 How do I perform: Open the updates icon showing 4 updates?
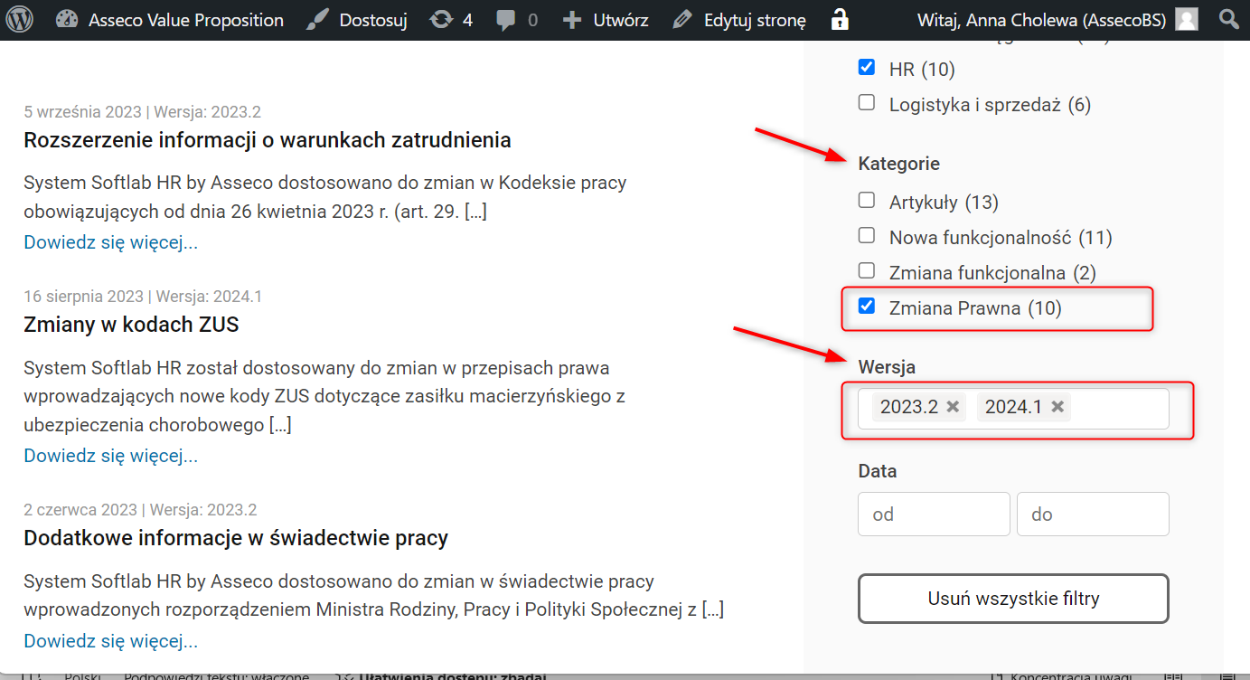coord(440,19)
